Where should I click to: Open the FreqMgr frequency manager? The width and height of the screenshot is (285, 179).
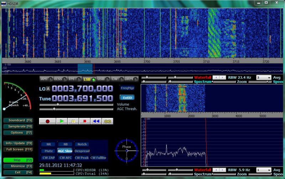coord(127,87)
